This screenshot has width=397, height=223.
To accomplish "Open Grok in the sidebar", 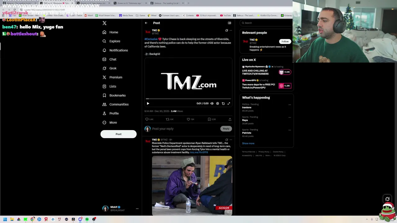I will pyautogui.click(x=109, y=68).
